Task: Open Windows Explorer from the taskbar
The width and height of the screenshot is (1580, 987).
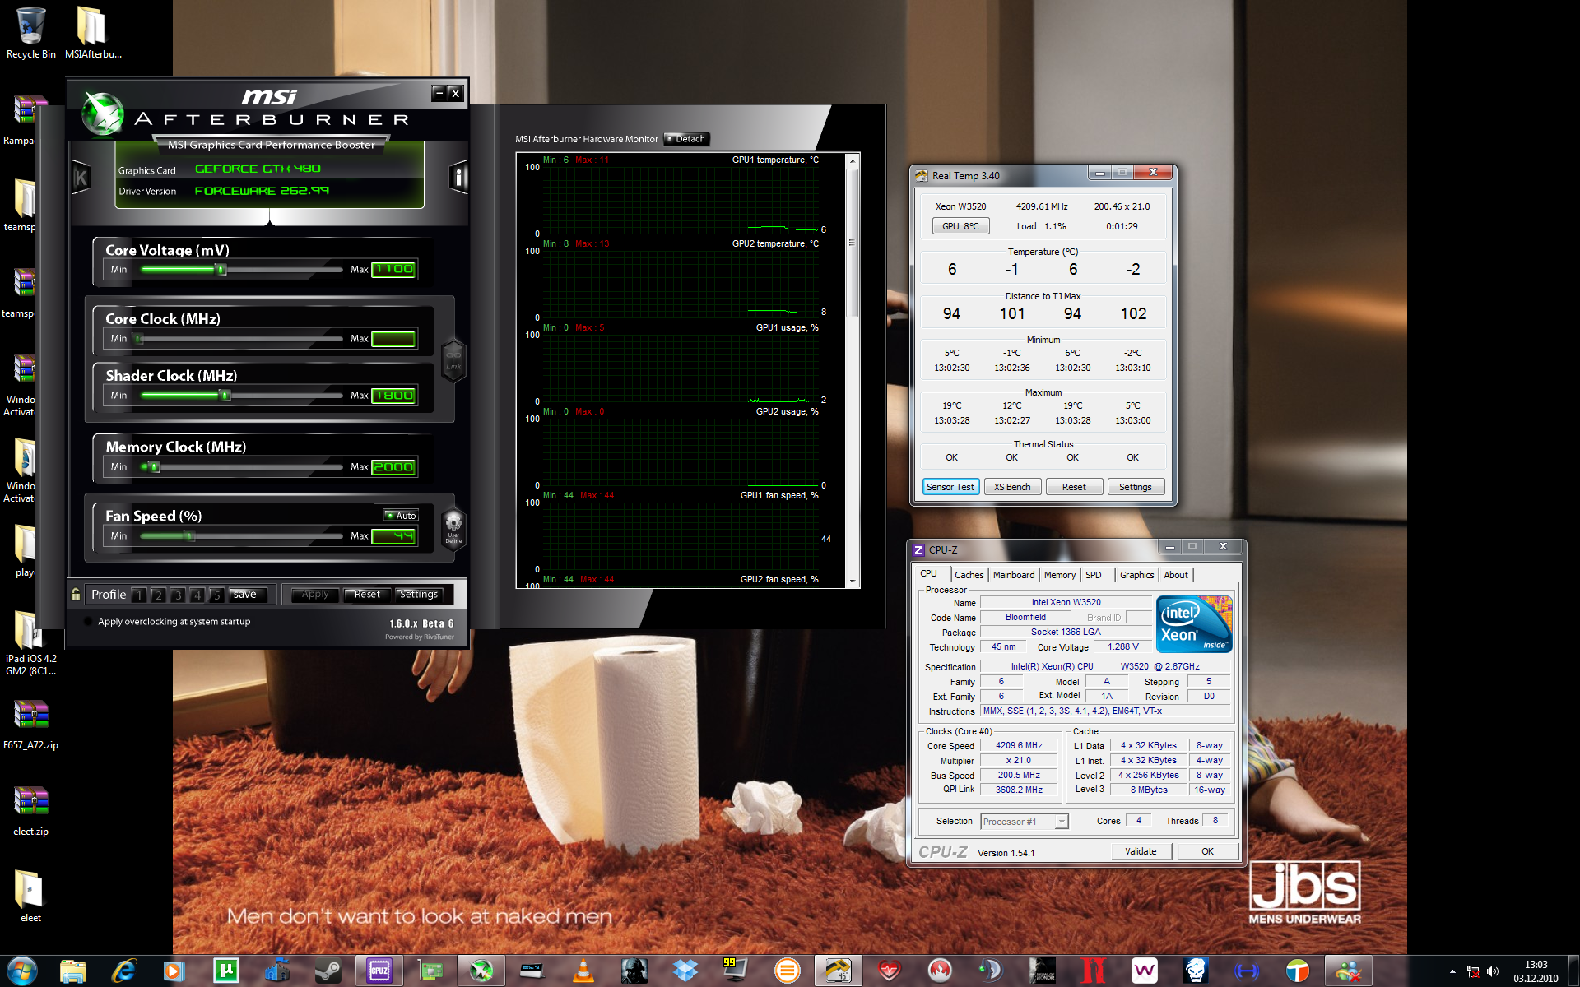Action: pyautogui.click(x=73, y=971)
